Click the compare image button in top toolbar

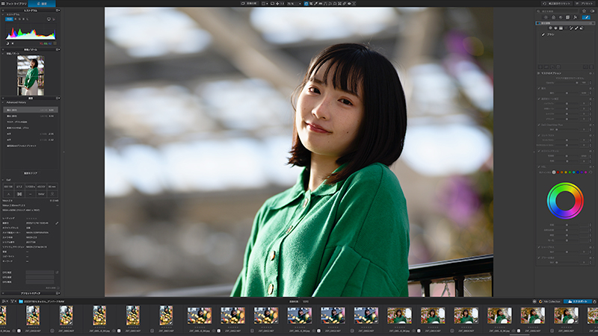coord(250,4)
